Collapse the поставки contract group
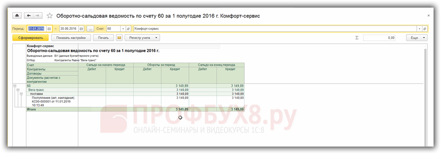 point(21,94)
